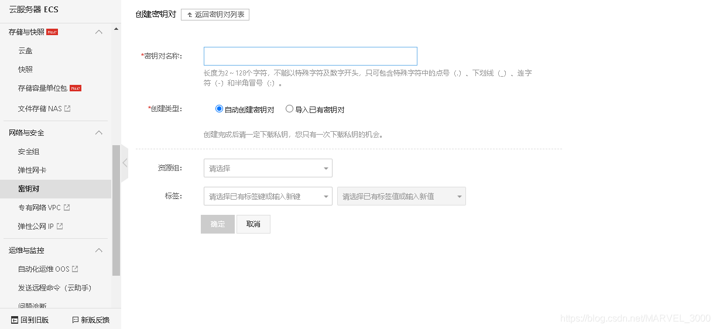Image resolution: width=716 pixels, height=329 pixels.
Task: Click the 创建类型 field label
Action: click(165, 109)
